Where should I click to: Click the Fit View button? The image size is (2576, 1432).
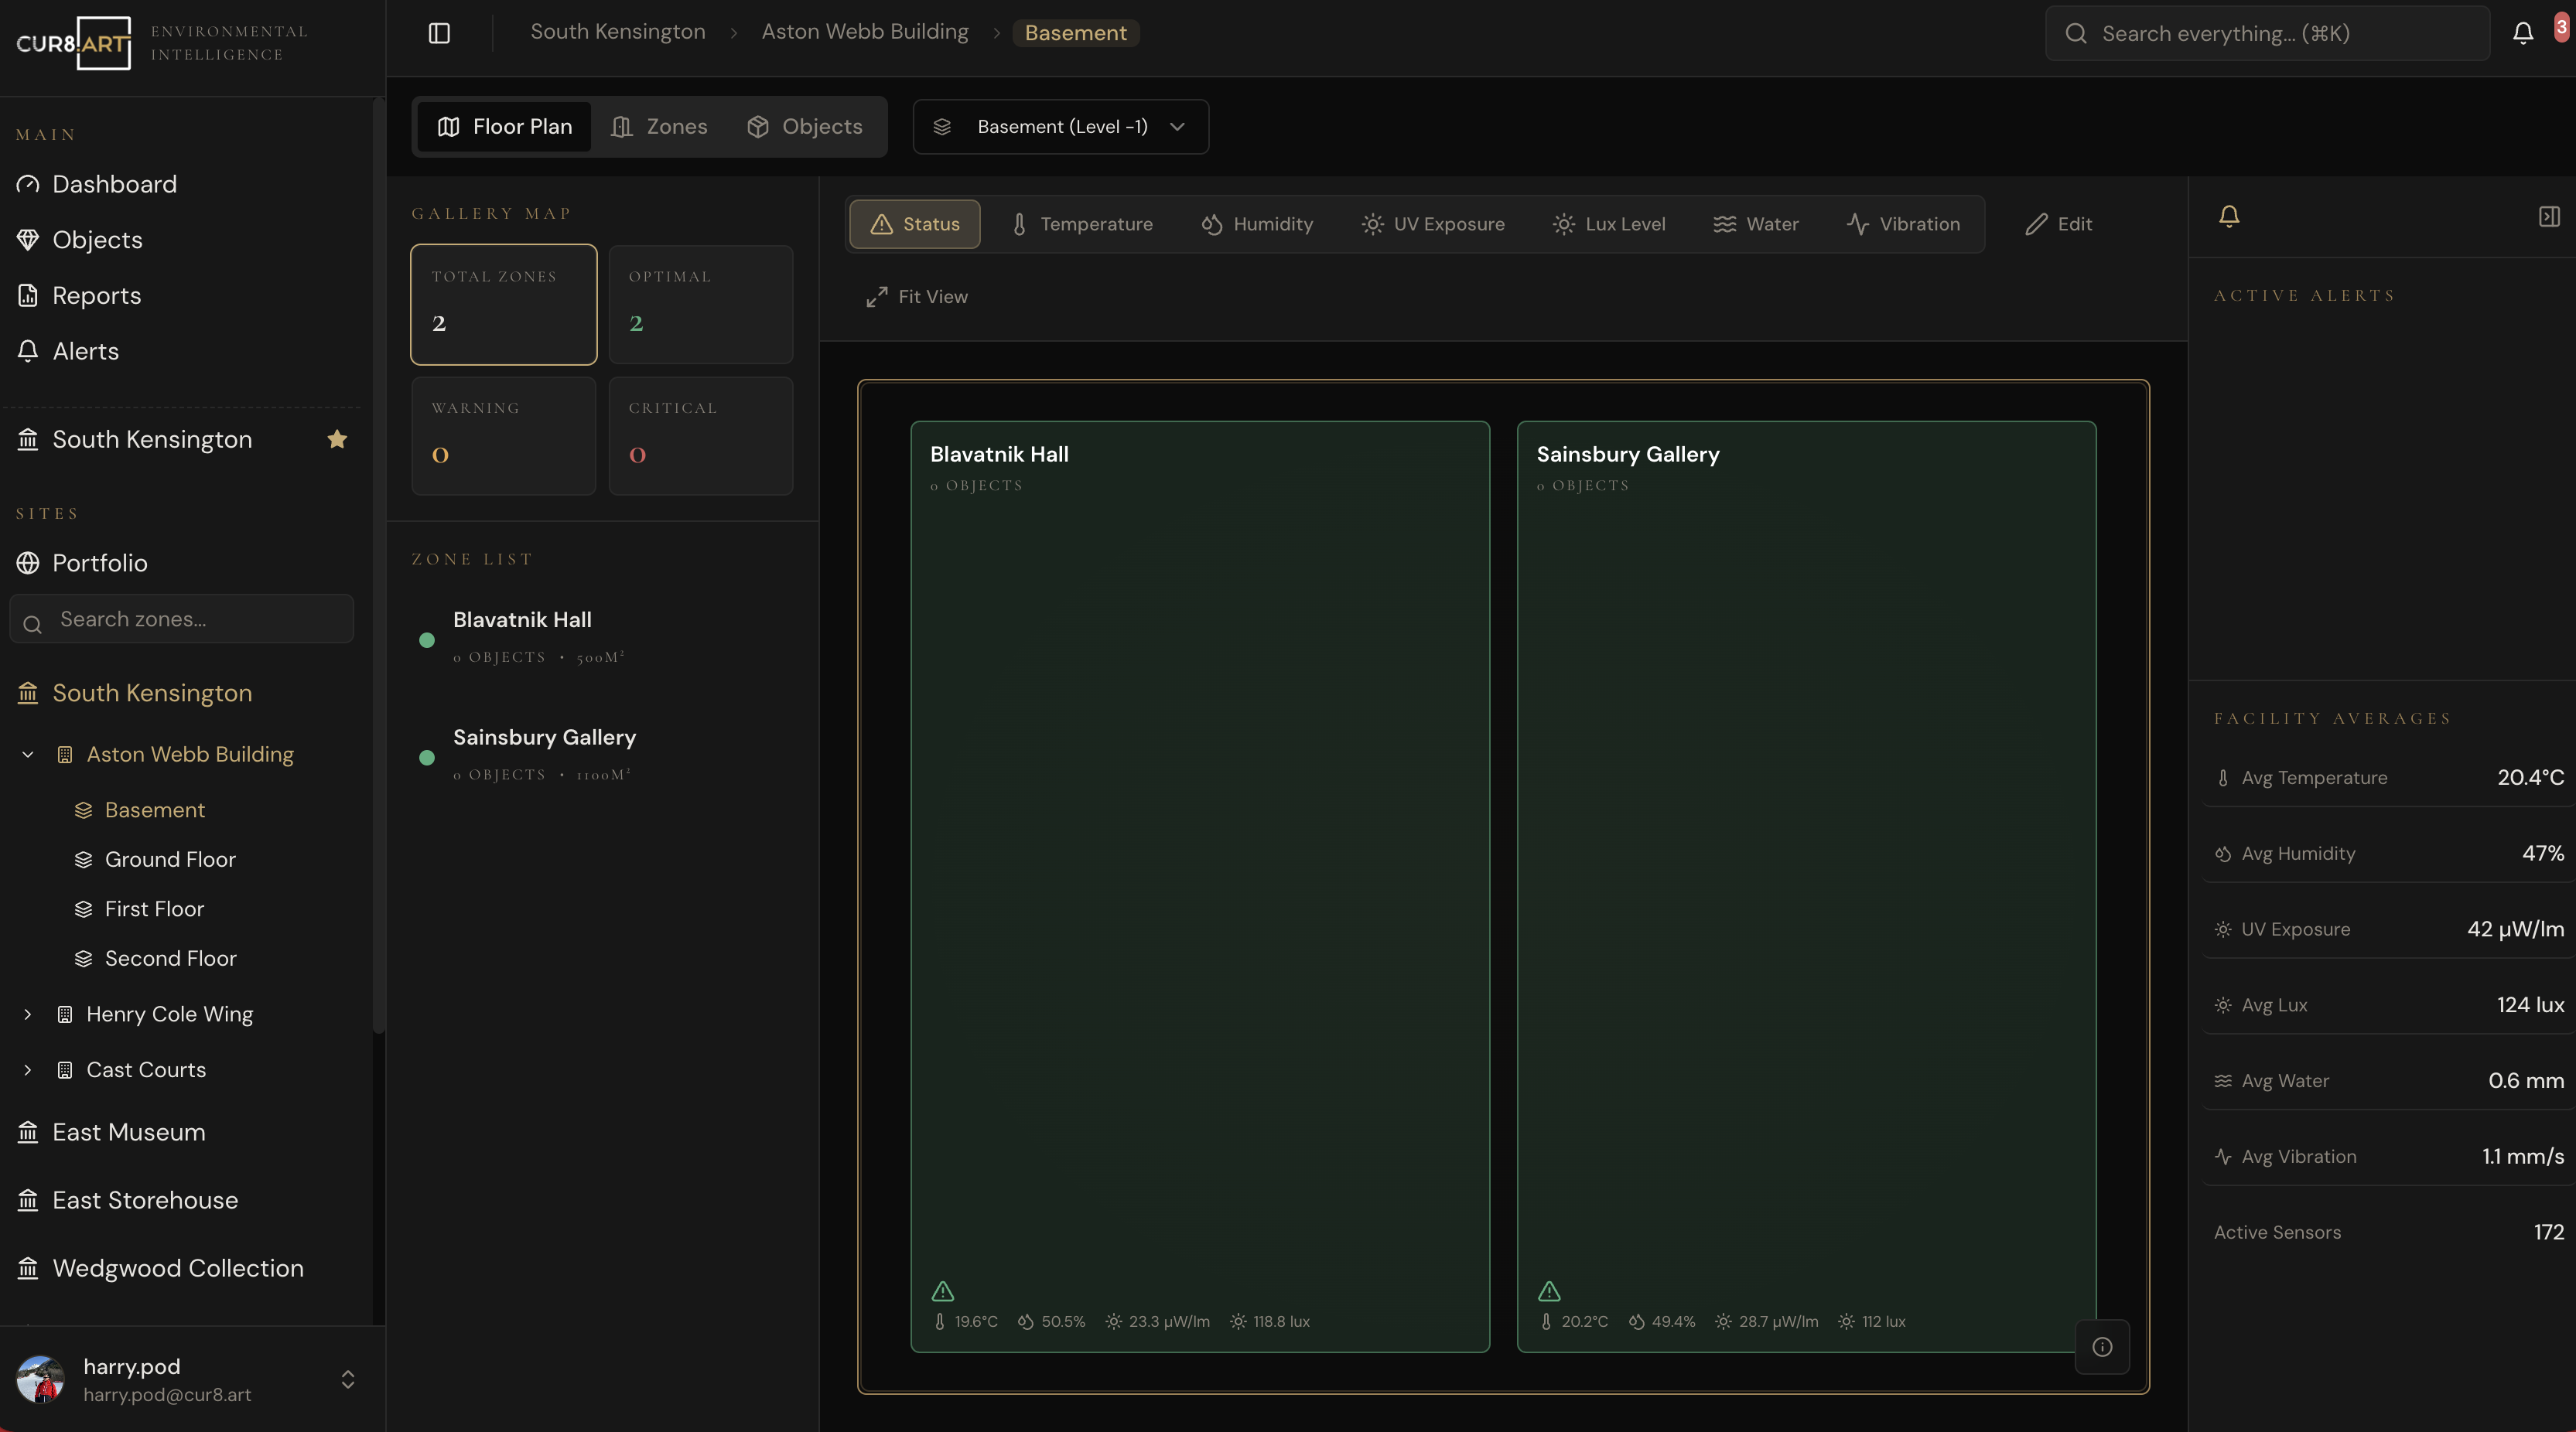917,297
